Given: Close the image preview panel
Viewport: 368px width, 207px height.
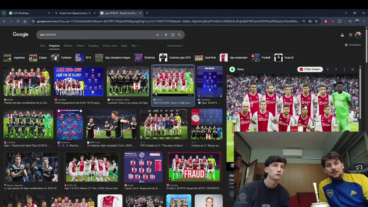Looking at the screenshot, I should (x=352, y=69).
